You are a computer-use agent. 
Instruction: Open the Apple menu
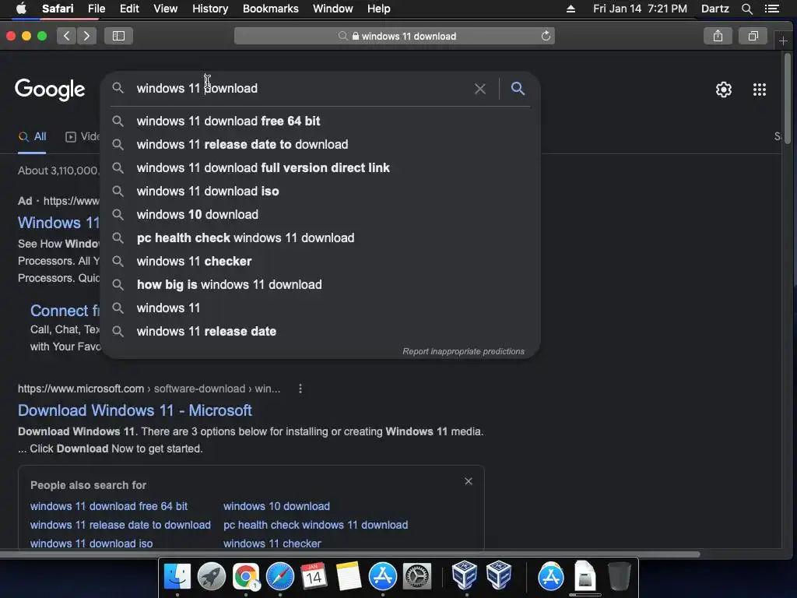(21, 9)
